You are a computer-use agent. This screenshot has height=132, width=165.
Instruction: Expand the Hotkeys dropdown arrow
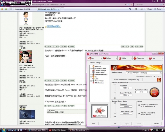[117, 58]
